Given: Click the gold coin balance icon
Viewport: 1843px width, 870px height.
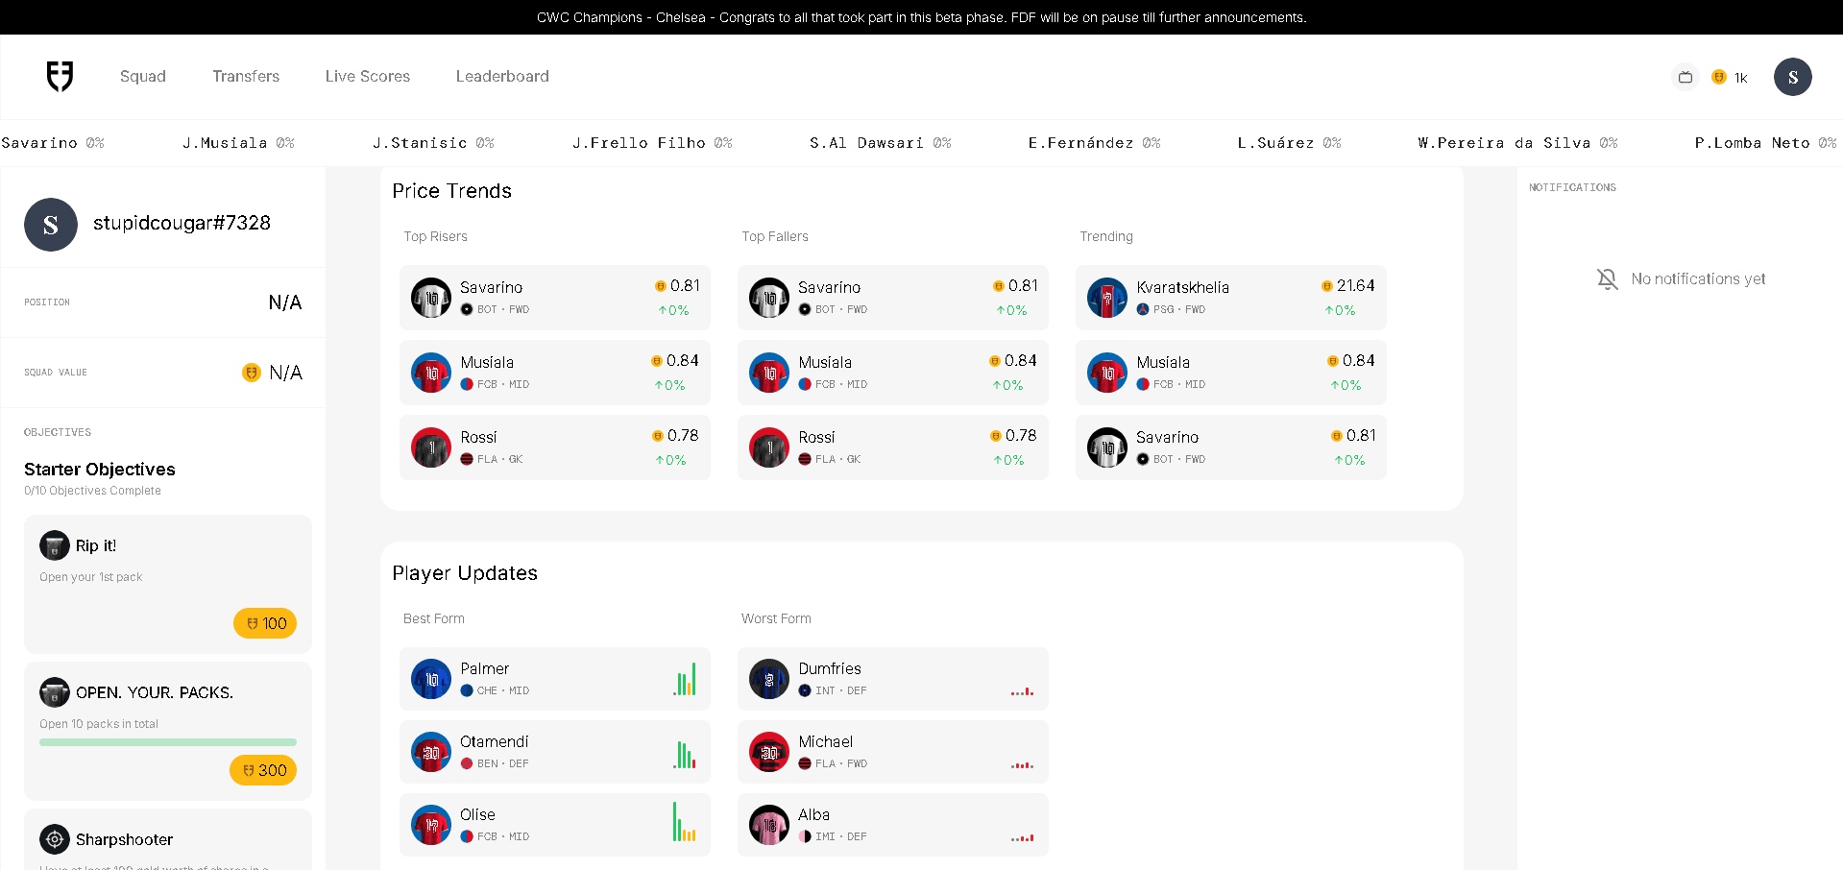Looking at the screenshot, I should [1718, 77].
